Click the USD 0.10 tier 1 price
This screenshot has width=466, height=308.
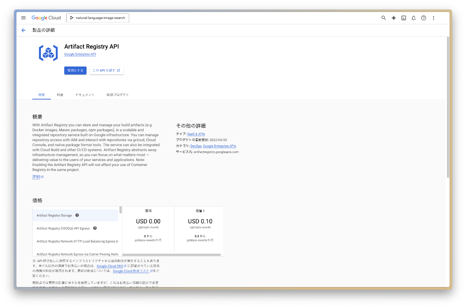pos(200,222)
